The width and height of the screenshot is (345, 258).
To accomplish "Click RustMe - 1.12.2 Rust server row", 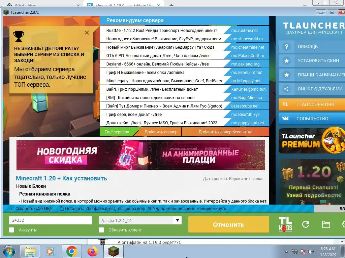I will [184, 31].
